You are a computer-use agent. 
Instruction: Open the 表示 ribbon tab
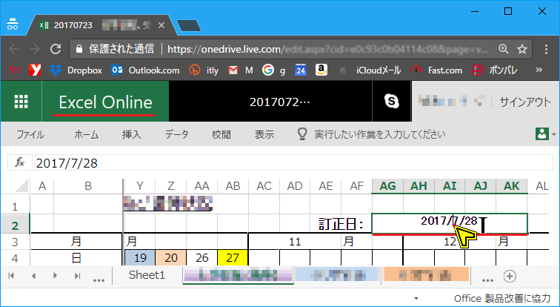[264, 134]
